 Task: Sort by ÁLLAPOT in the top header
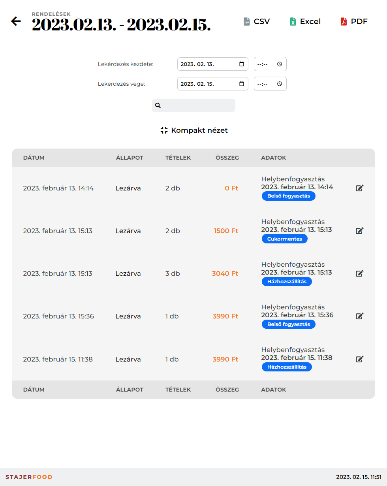click(130, 158)
